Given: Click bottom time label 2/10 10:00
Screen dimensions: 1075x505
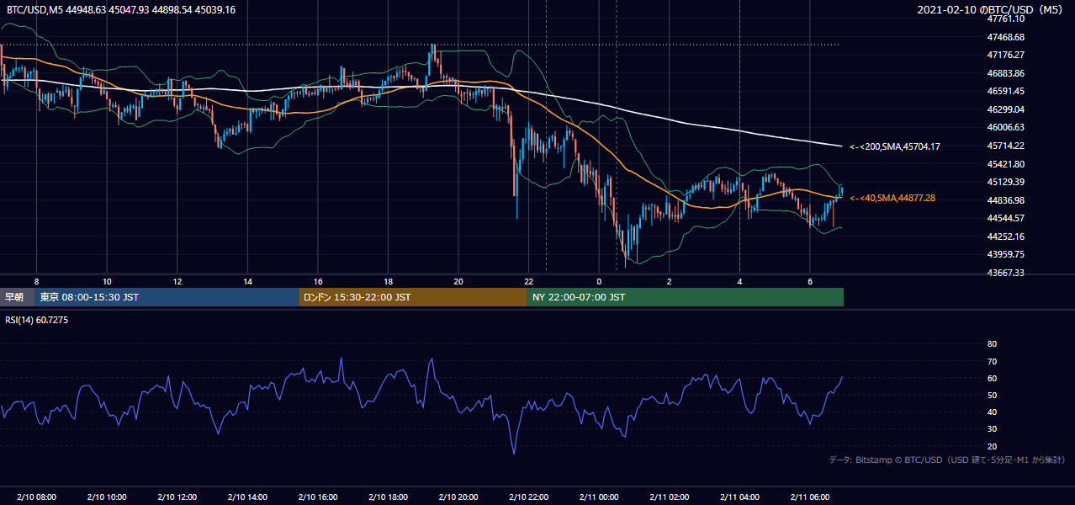Looking at the screenshot, I should pos(107,497).
